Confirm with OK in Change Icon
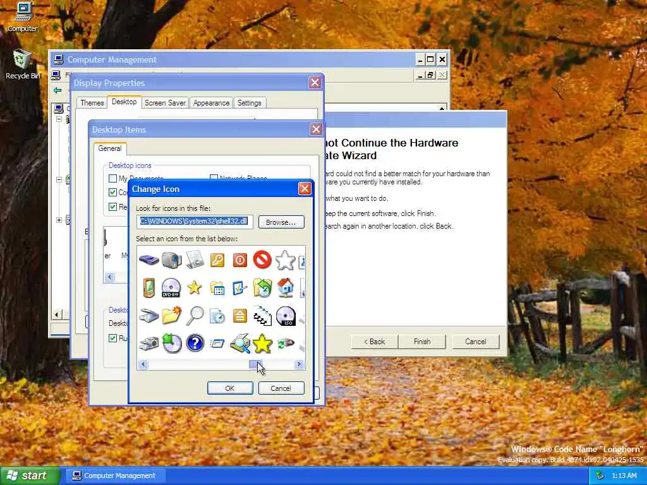647x485 pixels. tap(230, 388)
